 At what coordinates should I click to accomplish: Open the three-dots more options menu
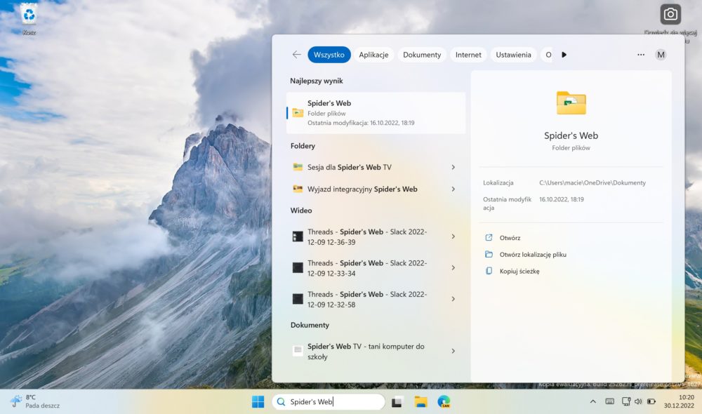[641, 55]
